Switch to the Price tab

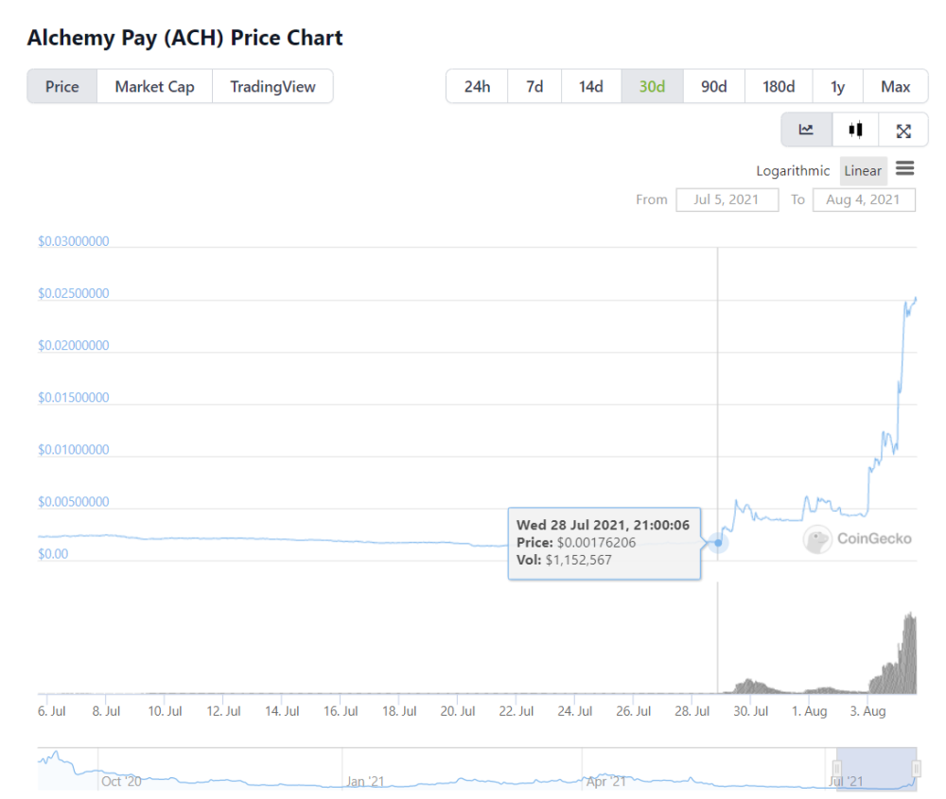pyautogui.click(x=62, y=87)
